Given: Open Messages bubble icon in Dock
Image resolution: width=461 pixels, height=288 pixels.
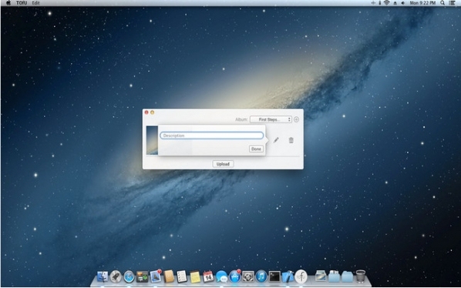Looking at the screenshot, I should pyautogui.click(x=221, y=276).
